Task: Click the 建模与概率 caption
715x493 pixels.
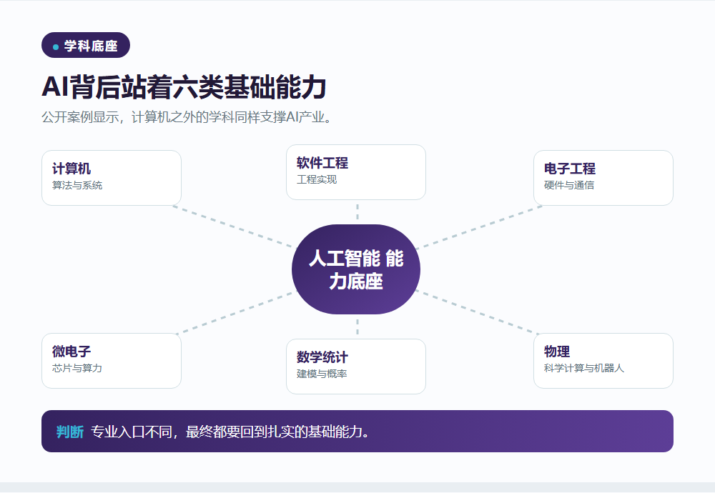Action: coord(322,374)
